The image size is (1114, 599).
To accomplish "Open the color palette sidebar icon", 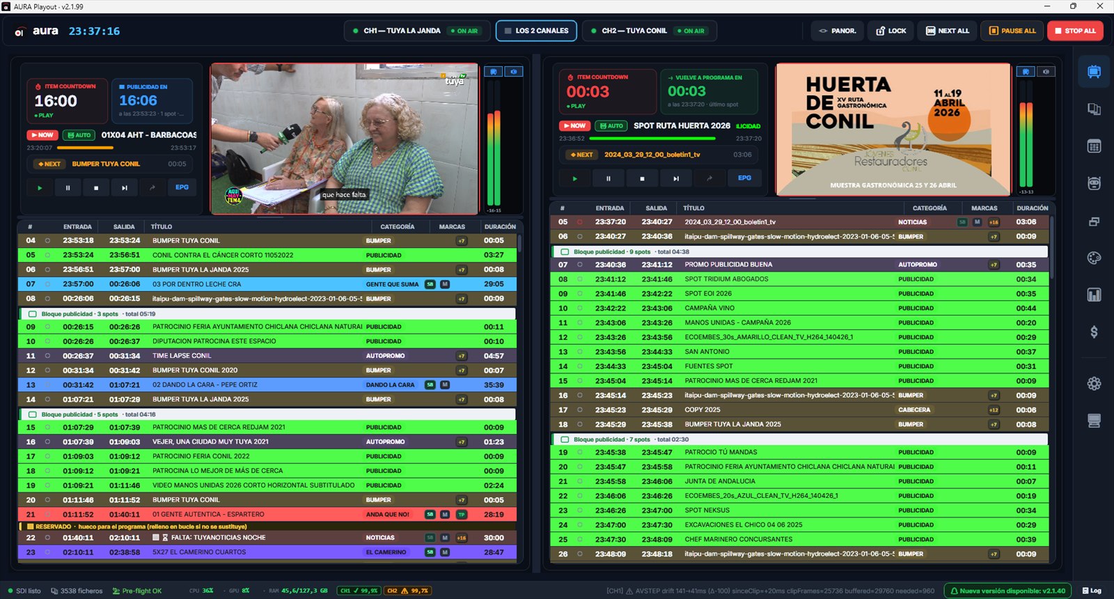I will pyautogui.click(x=1094, y=258).
